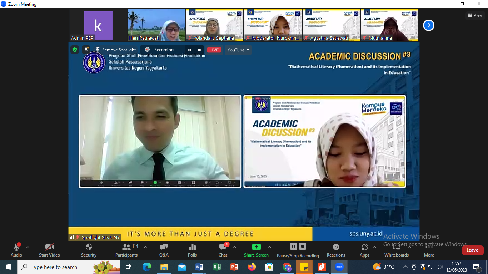
Task: Pause recording from the top Recording indicator
Action: click(x=190, y=50)
